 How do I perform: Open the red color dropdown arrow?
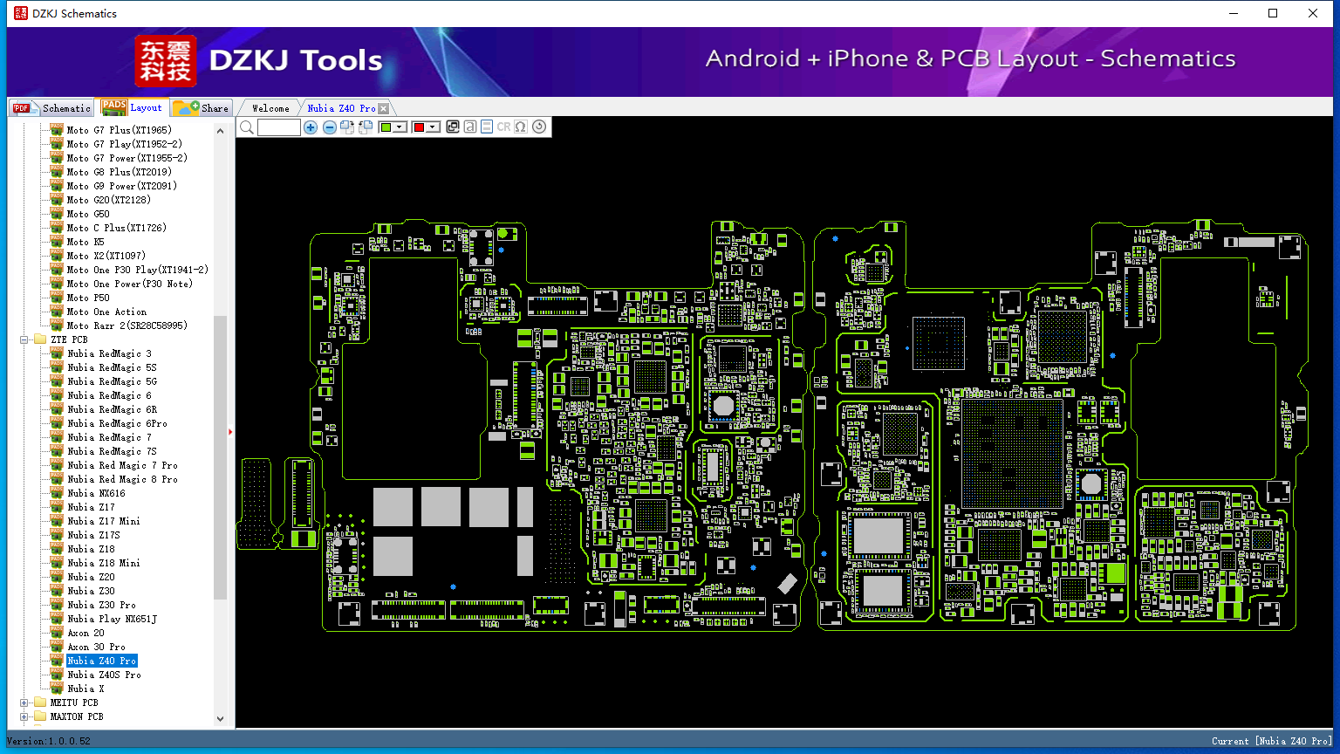point(433,127)
